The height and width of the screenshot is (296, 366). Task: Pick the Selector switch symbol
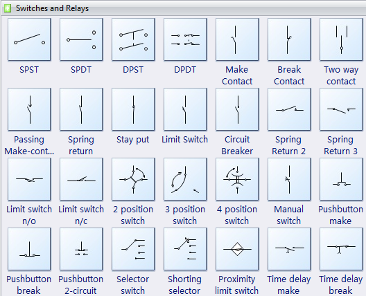pyautogui.click(x=133, y=249)
